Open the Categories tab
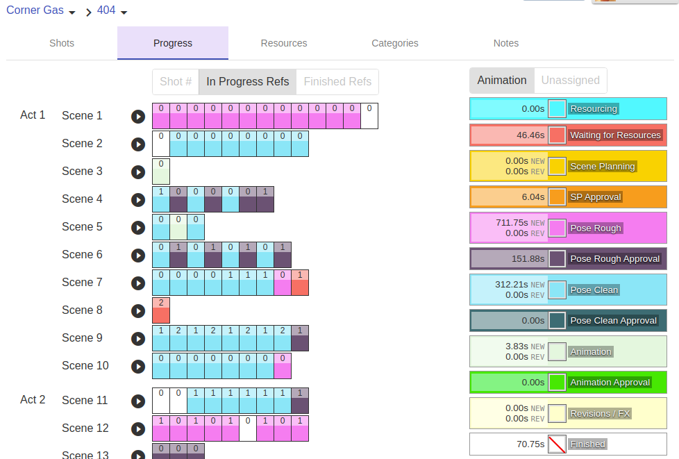Viewport: 679px width, 459px height. 395,43
